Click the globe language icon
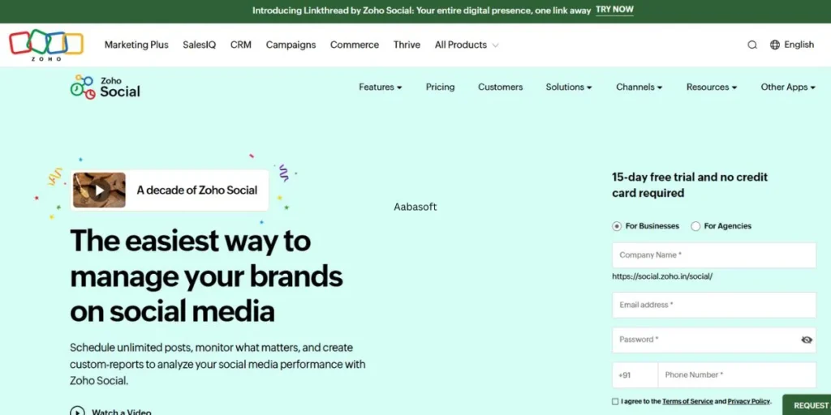This screenshot has height=415, width=831. pyautogui.click(x=775, y=45)
